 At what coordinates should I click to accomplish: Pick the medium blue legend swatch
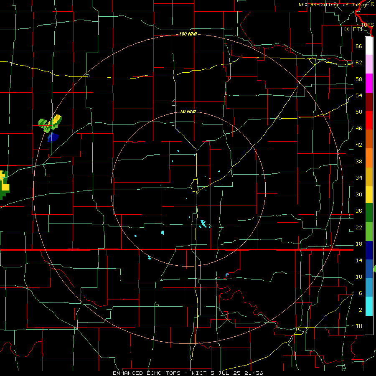[369, 269]
